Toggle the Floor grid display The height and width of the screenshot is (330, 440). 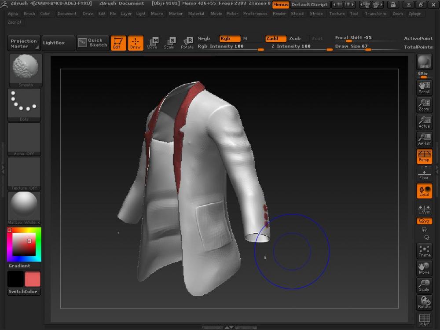pyautogui.click(x=424, y=175)
